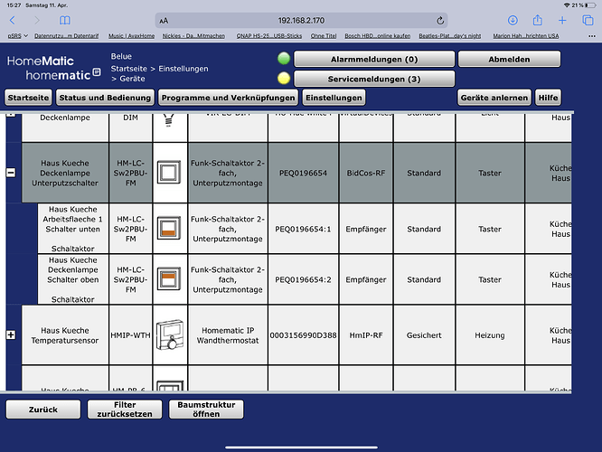Expand the Haus Kueche Temperatursensor row
This screenshot has height=452, width=602.
coord(11,334)
